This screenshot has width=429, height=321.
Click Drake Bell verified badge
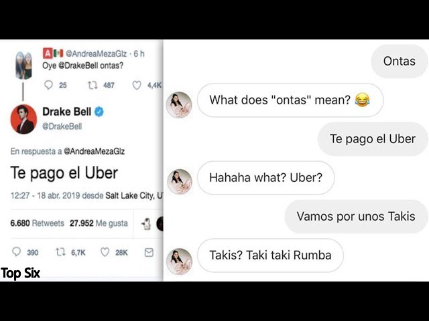(x=99, y=112)
